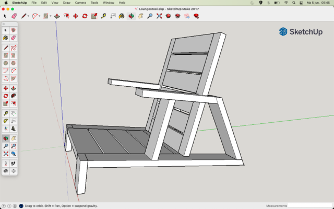Expand the Arc tool dropdown arrow
Screen dimensions: 334x209
point(40,16)
